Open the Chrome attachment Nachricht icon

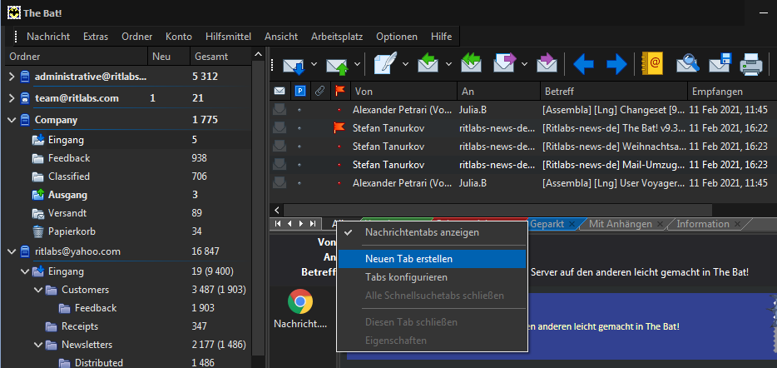[300, 302]
